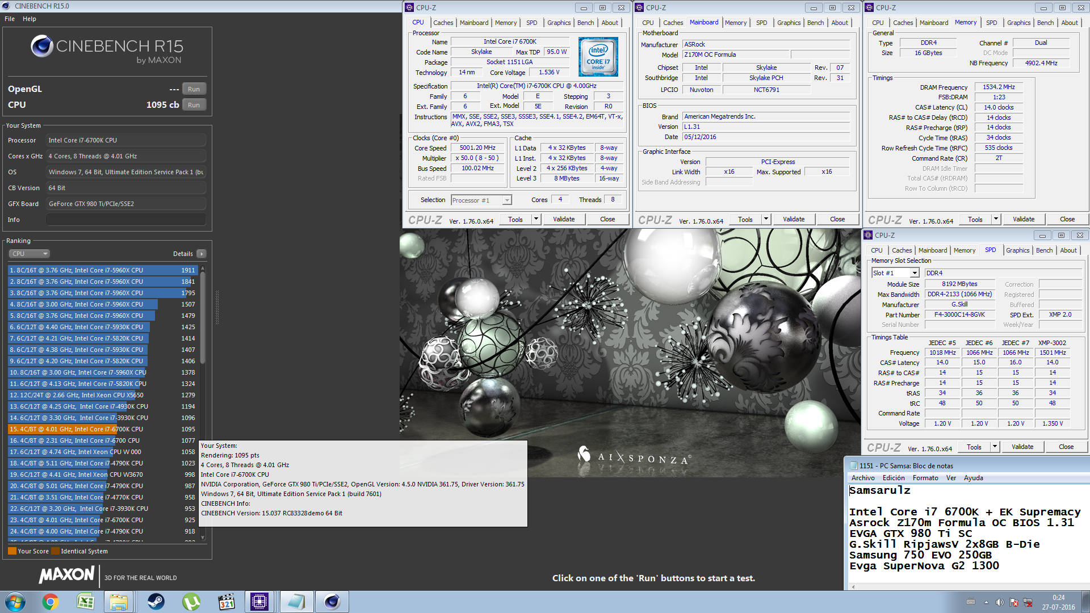1090x613 pixels.
Task: Switch to Caches tab in first CPU-Z window
Action: (443, 23)
